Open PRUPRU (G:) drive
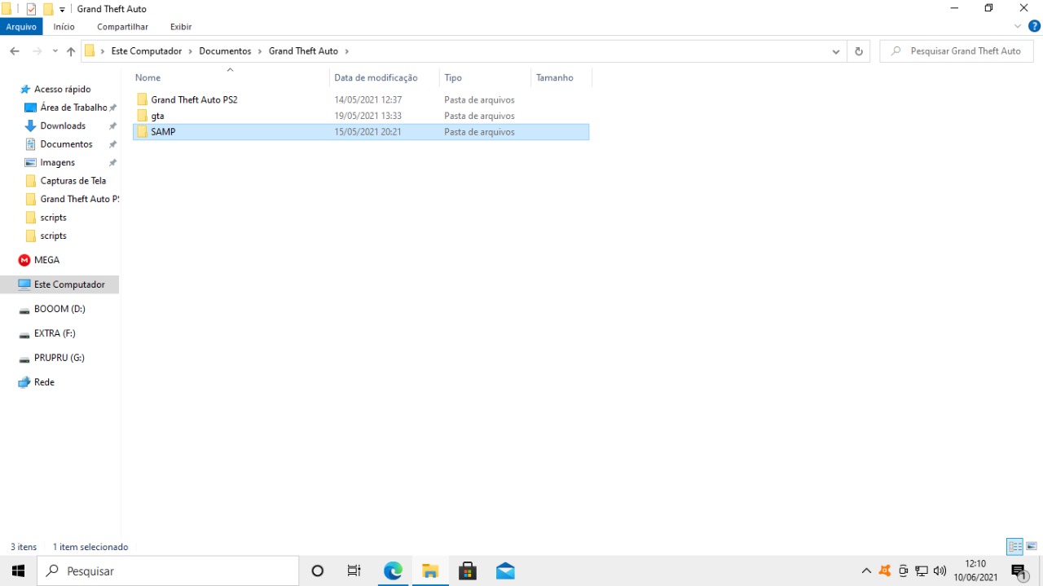 coord(61,358)
